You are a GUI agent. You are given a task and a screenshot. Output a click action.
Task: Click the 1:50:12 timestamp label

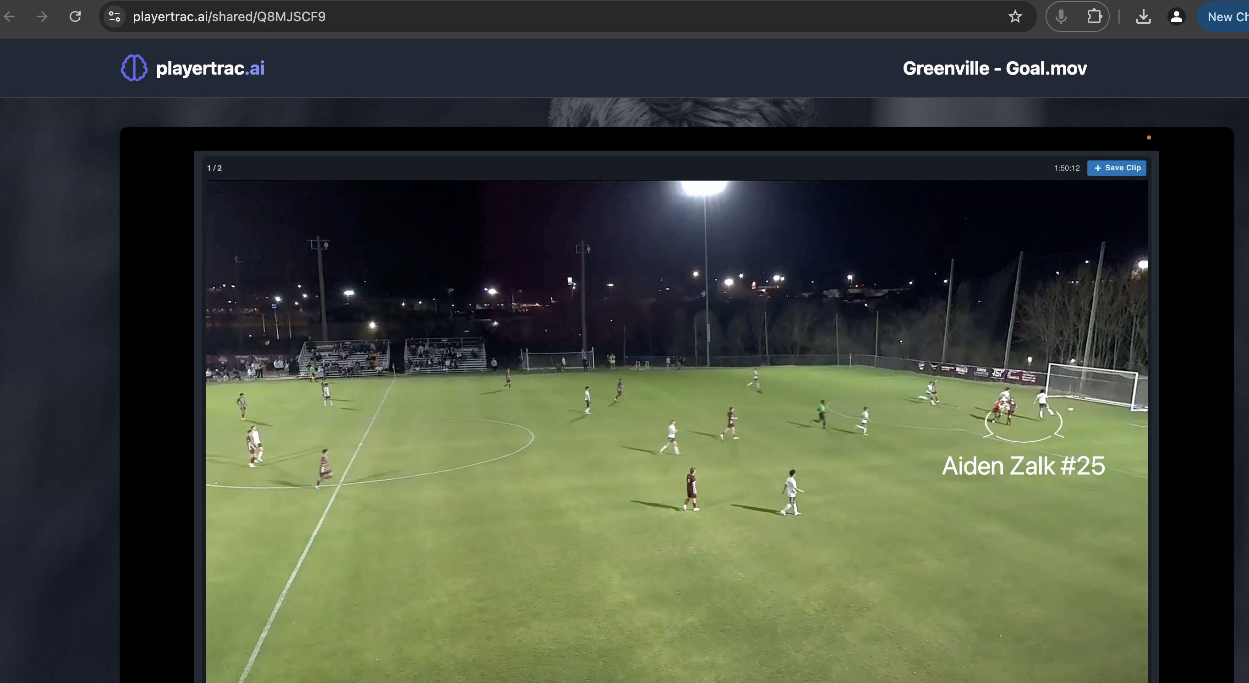pos(1066,168)
